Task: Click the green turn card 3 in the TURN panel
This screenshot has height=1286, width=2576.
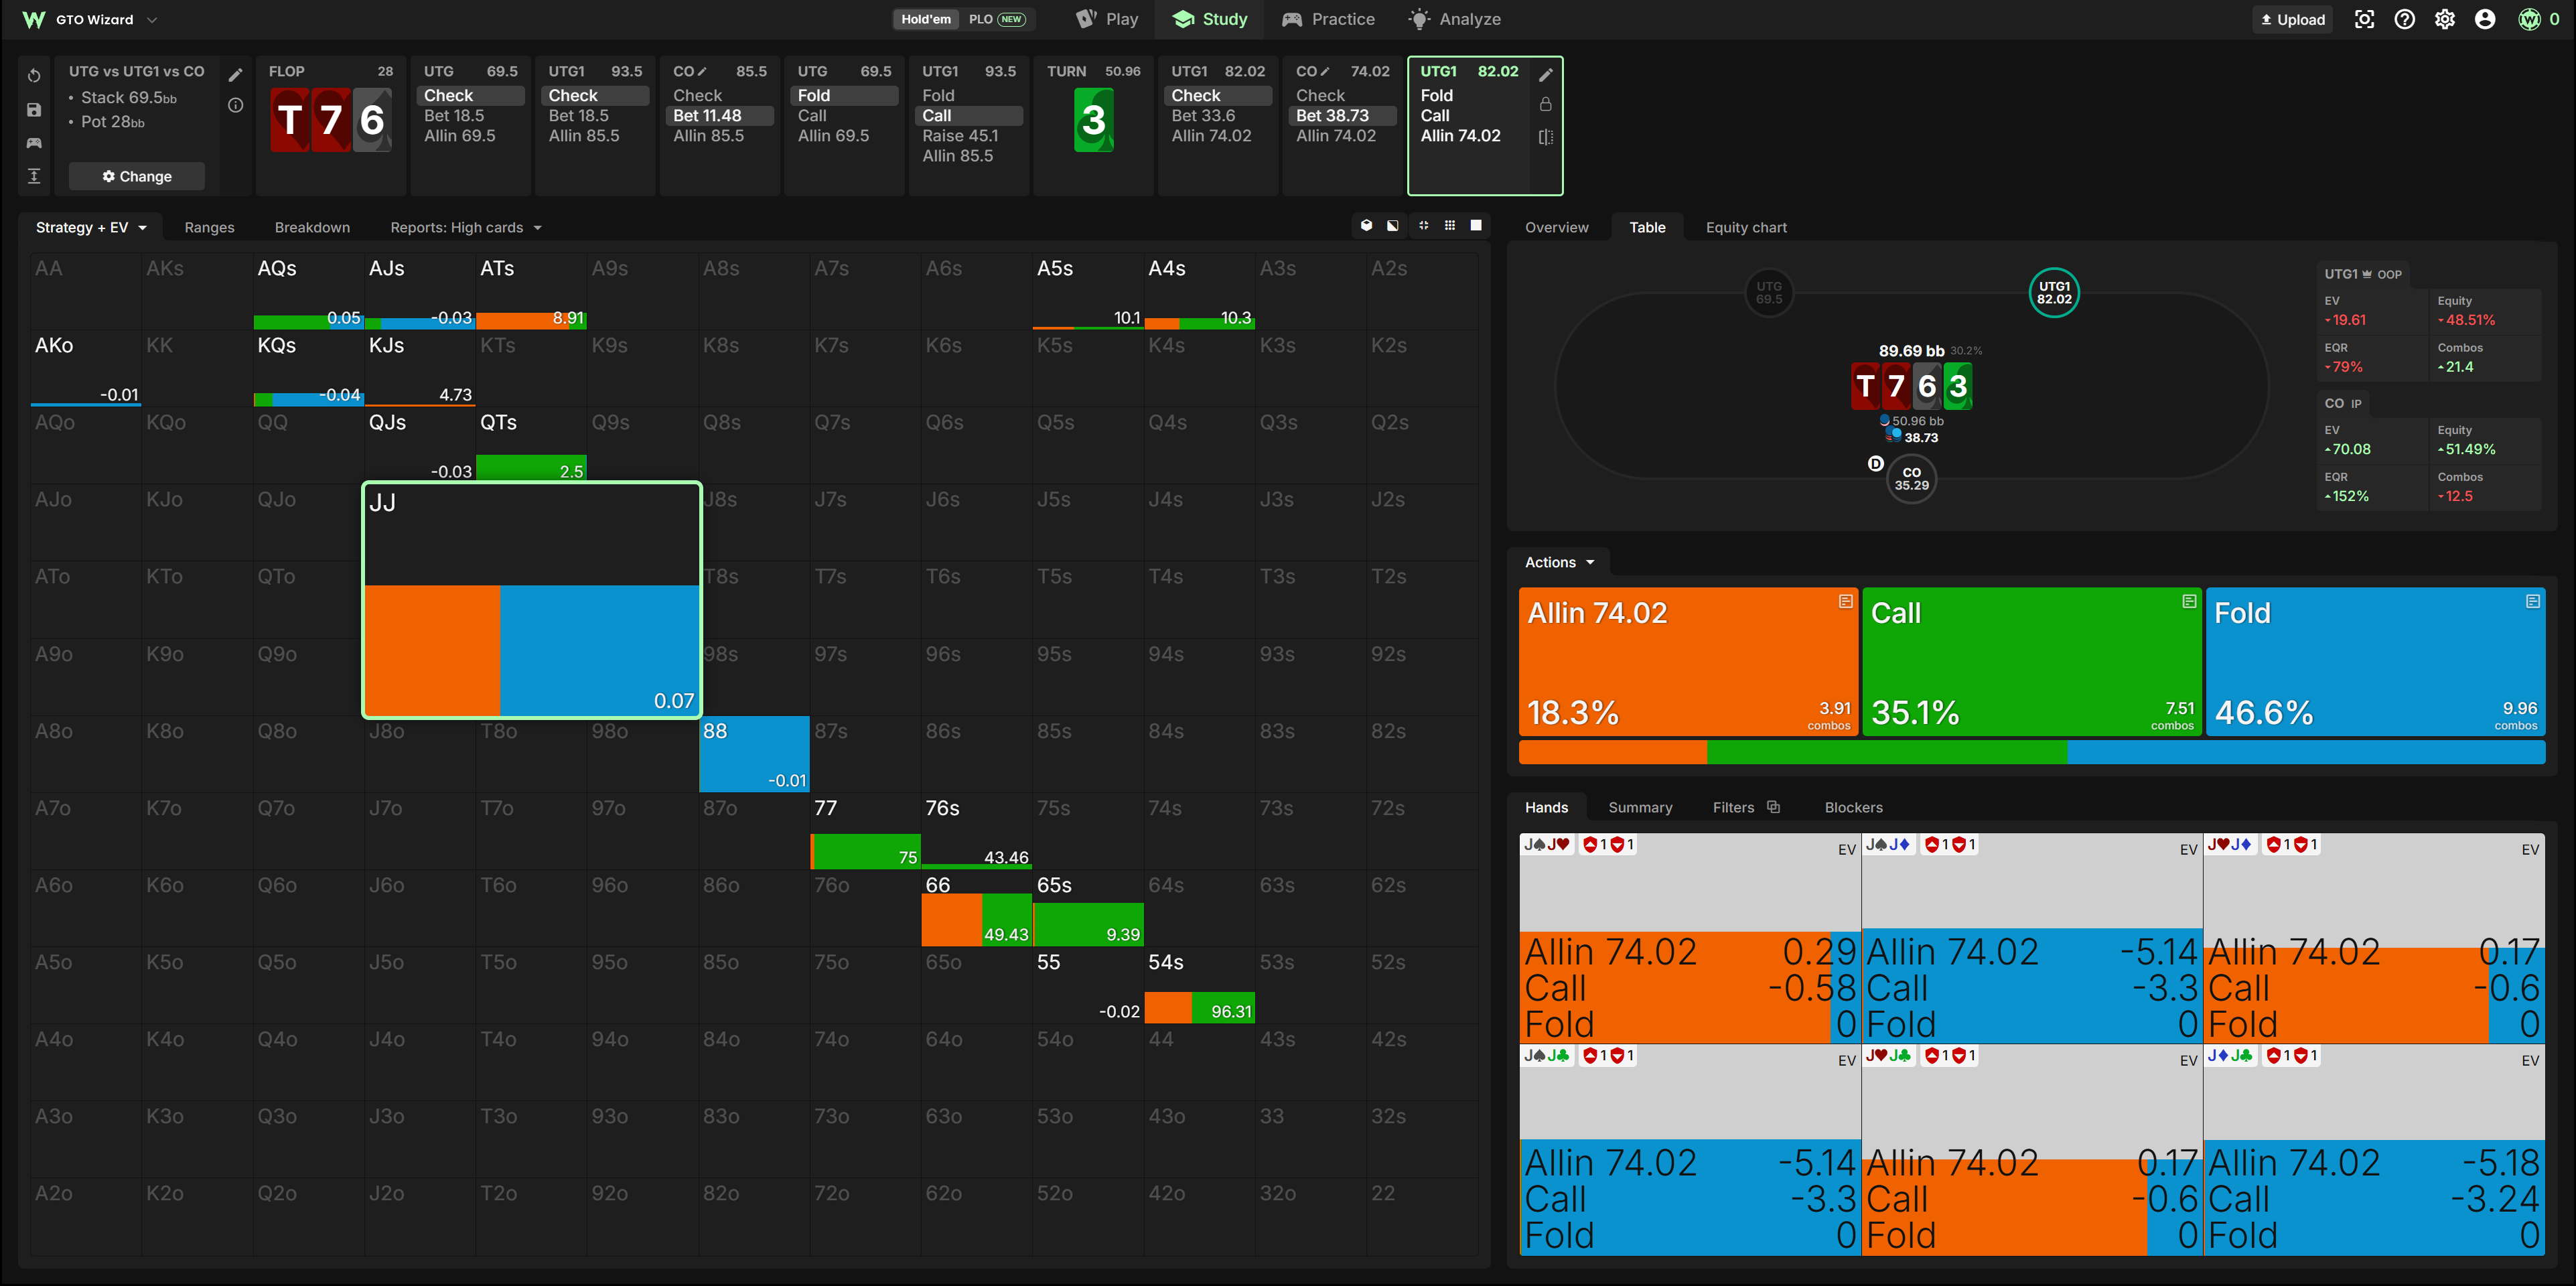Action: [1093, 120]
